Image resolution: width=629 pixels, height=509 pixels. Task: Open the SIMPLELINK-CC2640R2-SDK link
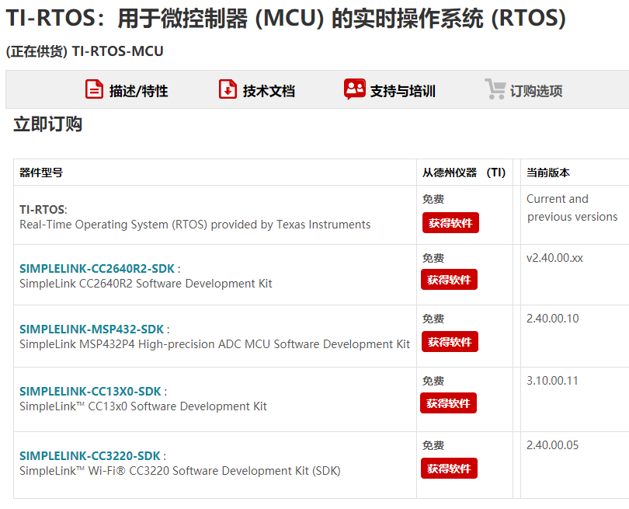(x=97, y=269)
